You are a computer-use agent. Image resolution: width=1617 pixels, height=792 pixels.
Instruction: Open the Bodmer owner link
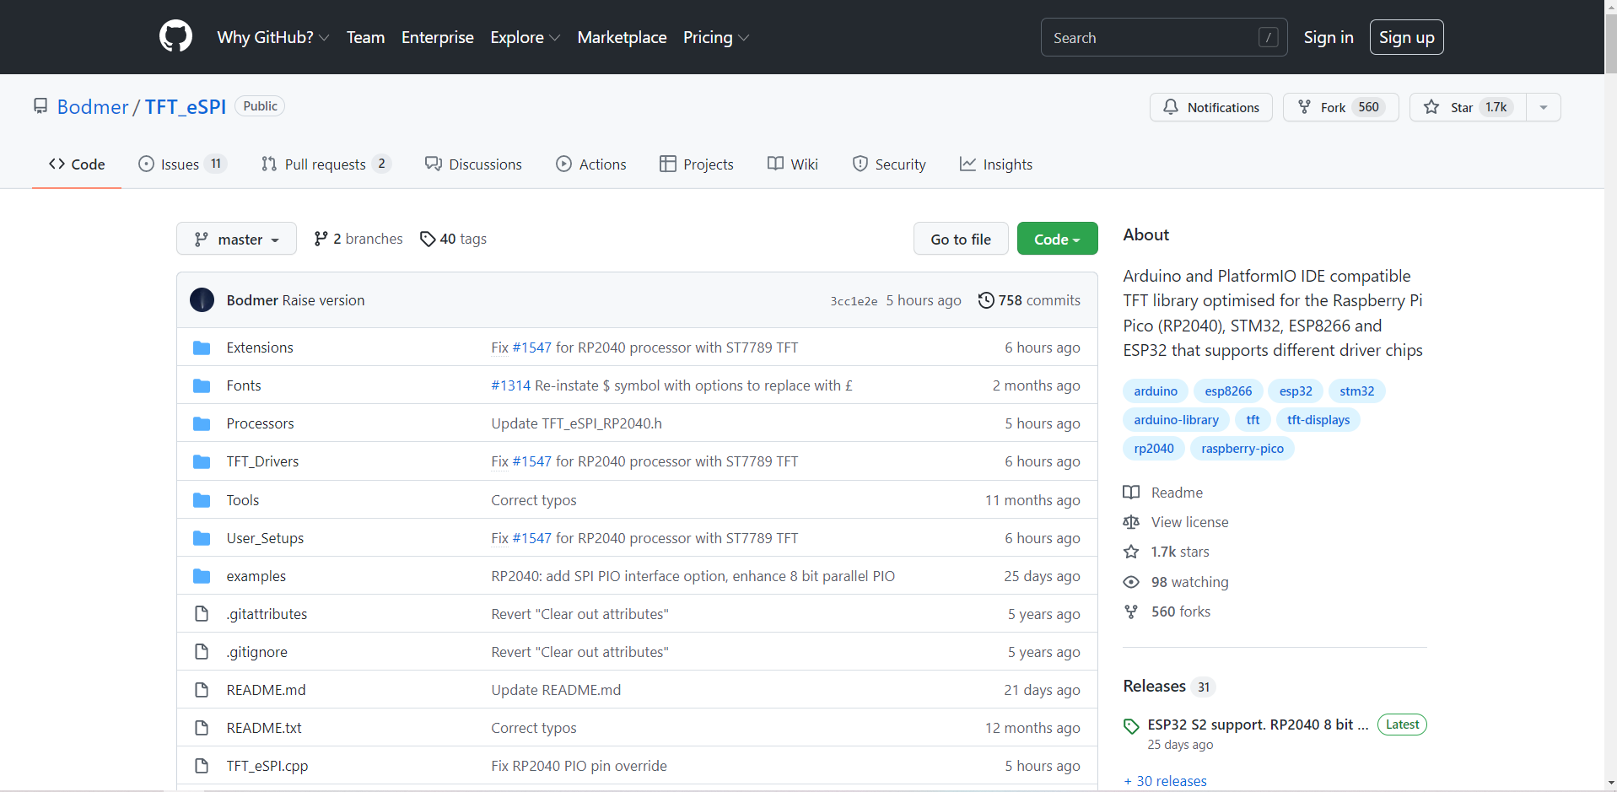93,106
